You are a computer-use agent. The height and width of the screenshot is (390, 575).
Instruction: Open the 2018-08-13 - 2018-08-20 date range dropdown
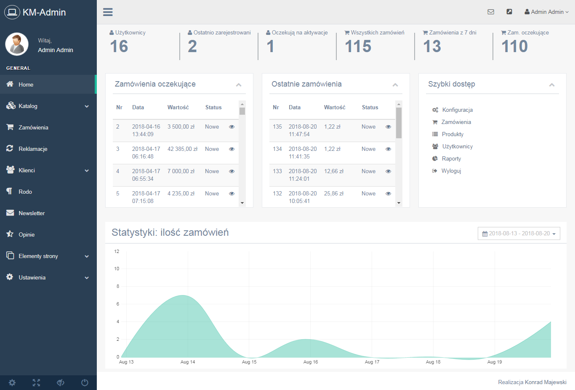pos(519,234)
